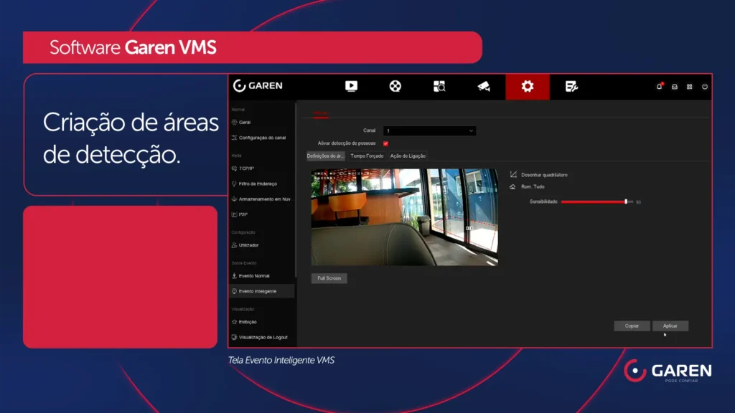The image size is (735, 413).
Task: Click the Copiar button
Action: (632, 326)
